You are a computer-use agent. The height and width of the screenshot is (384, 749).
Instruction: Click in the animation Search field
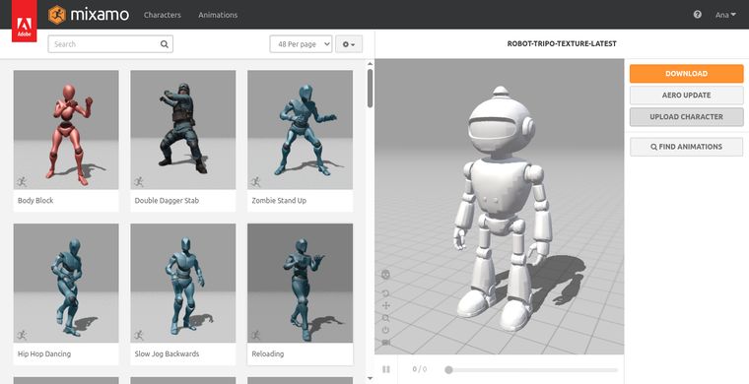point(110,44)
